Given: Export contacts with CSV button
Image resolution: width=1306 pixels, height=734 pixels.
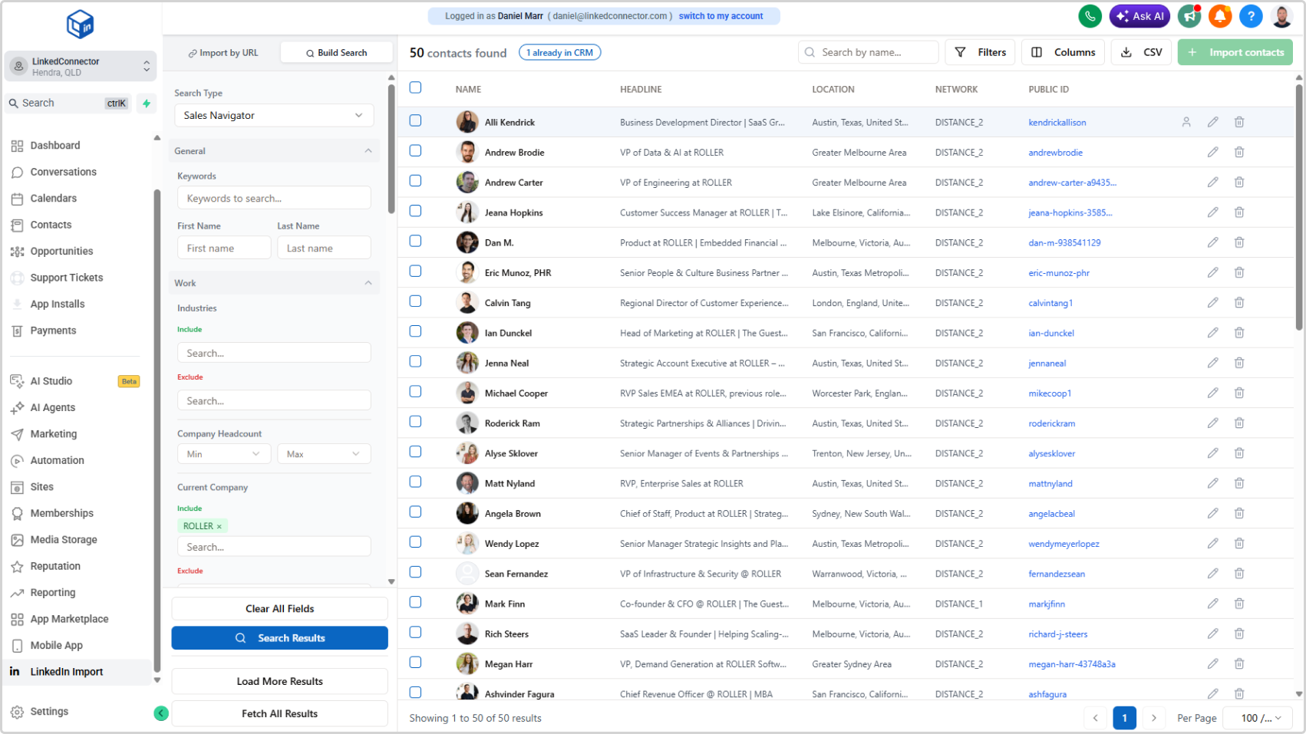Looking at the screenshot, I should click(x=1141, y=52).
